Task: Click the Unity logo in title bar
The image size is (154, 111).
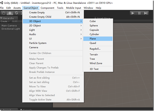Action: click(2, 3)
